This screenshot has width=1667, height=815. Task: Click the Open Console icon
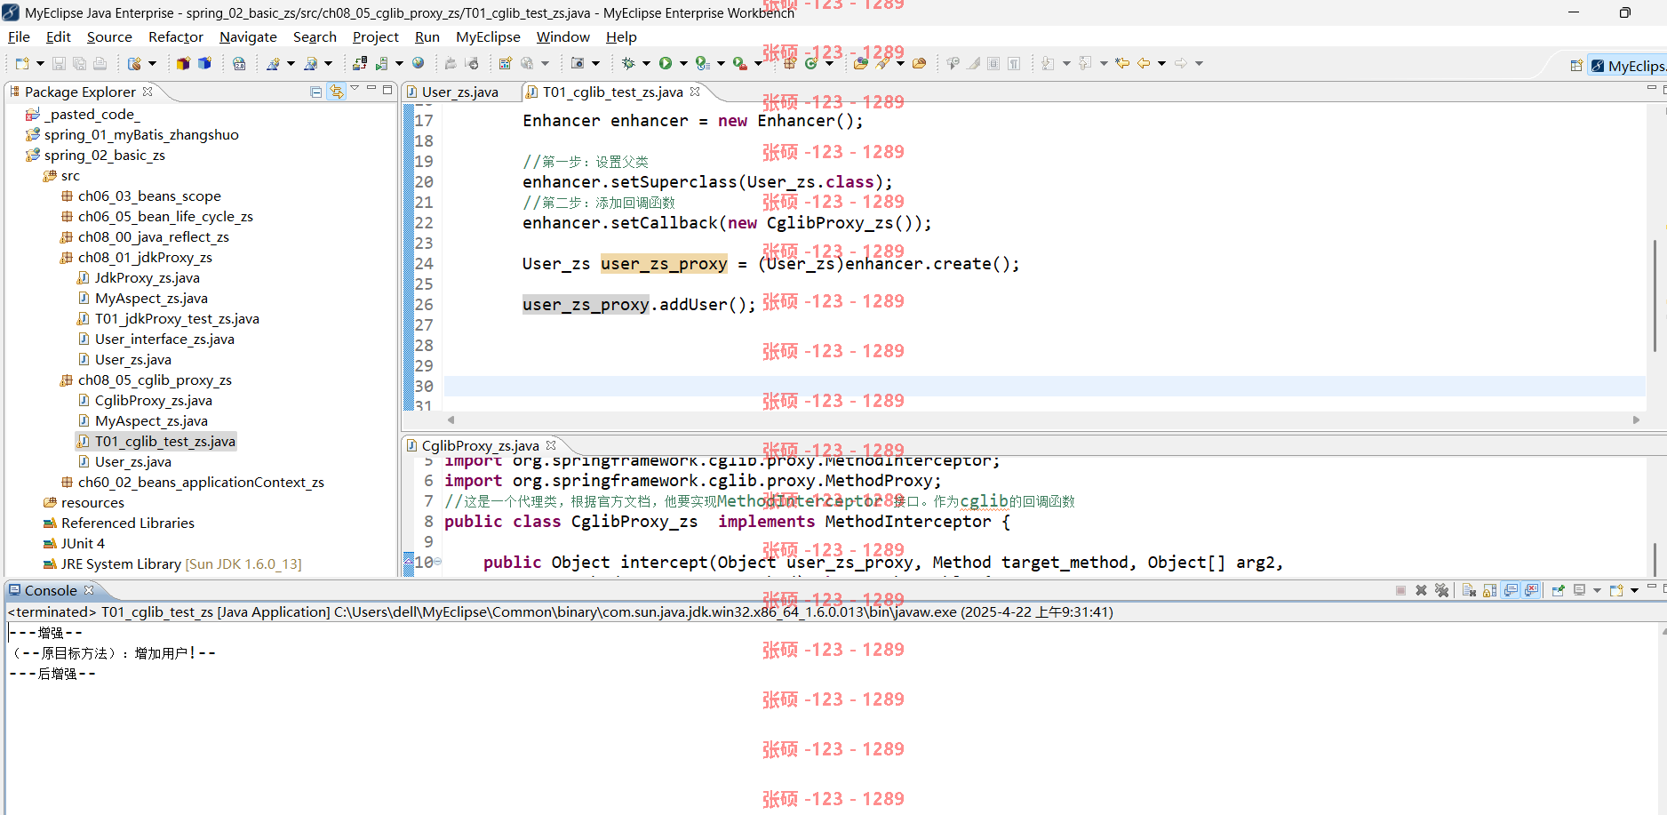click(x=1616, y=590)
